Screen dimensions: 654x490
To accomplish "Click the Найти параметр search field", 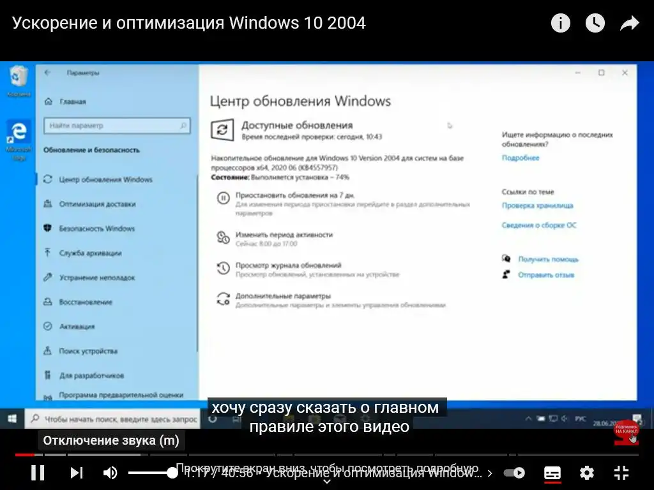I will coord(118,126).
